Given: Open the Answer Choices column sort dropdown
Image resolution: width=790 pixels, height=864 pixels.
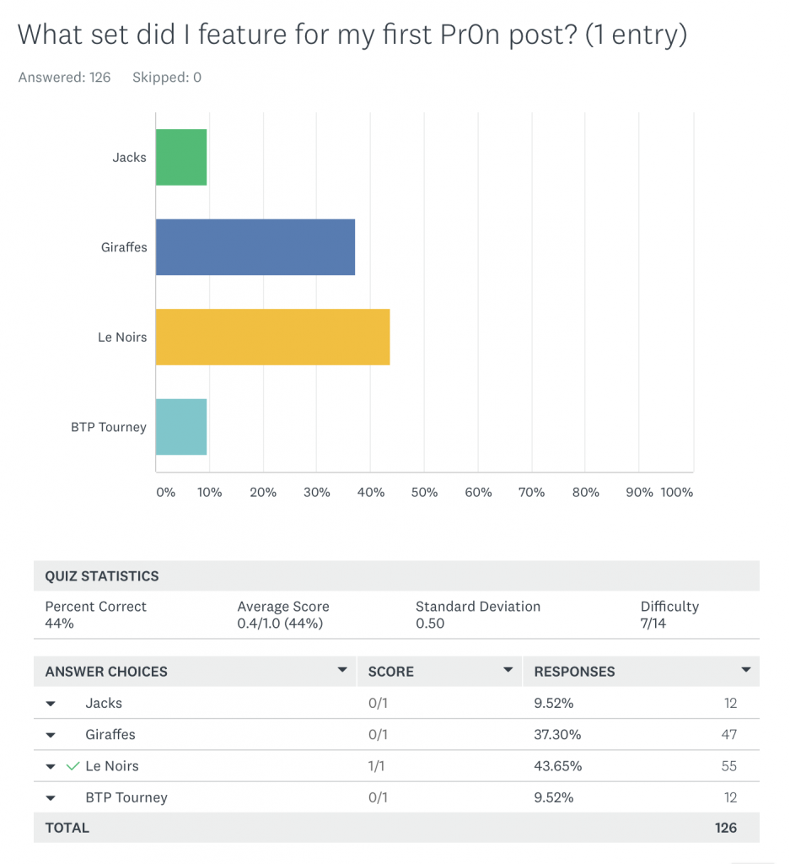Looking at the screenshot, I should (x=342, y=671).
